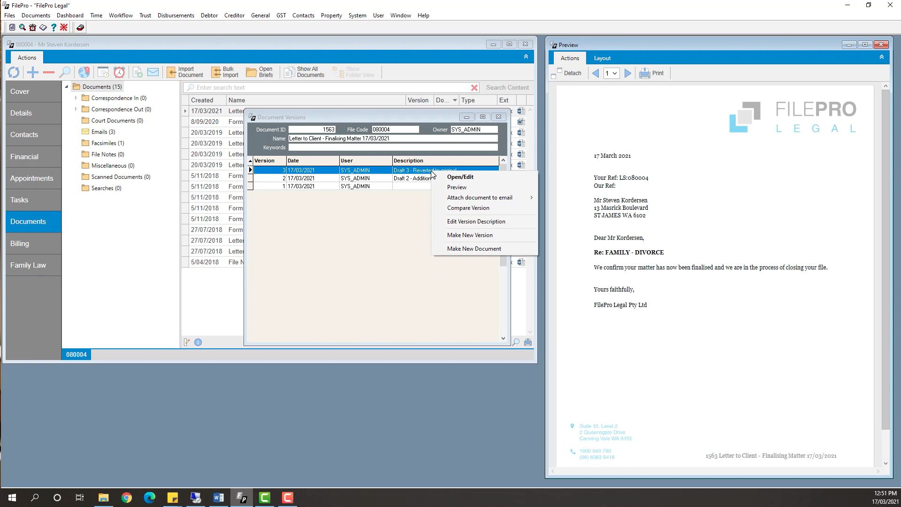The image size is (901, 507).
Task: Click the search magnifier in main toolbar
Action: 23,28
